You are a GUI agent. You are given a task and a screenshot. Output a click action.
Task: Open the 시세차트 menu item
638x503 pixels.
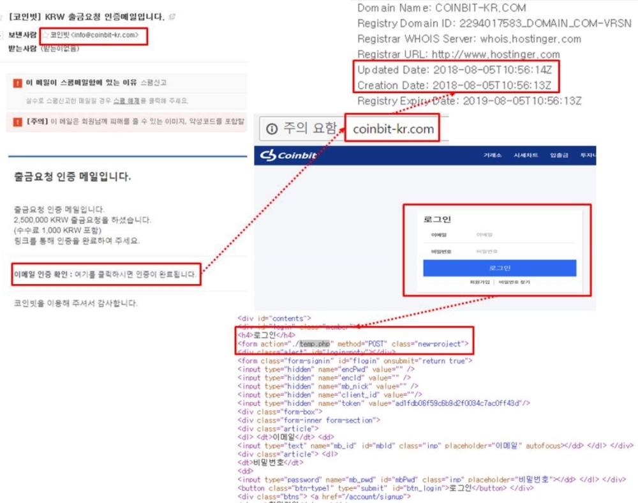tap(526, 155)
